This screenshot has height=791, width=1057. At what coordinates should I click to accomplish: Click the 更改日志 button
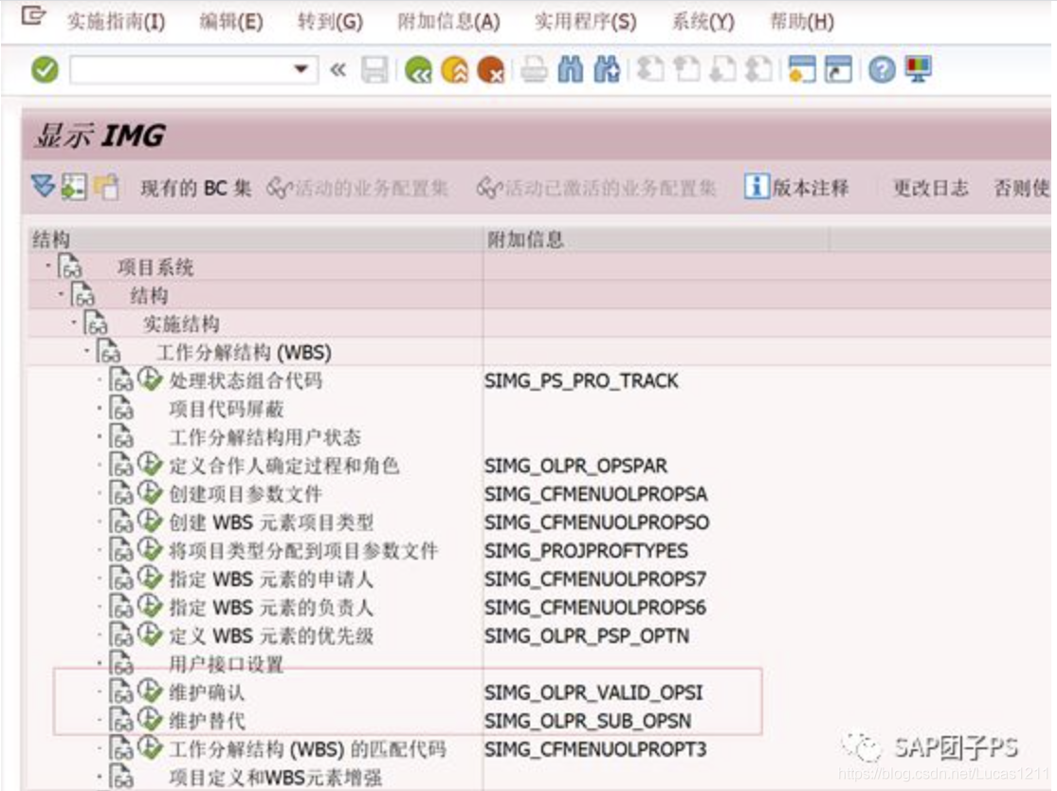(x=931, y=188)
